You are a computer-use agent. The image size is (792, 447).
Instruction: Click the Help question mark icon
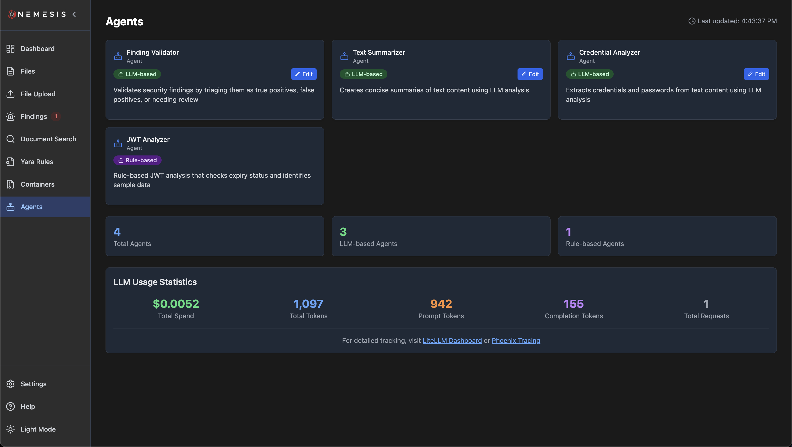pos(10,406)
